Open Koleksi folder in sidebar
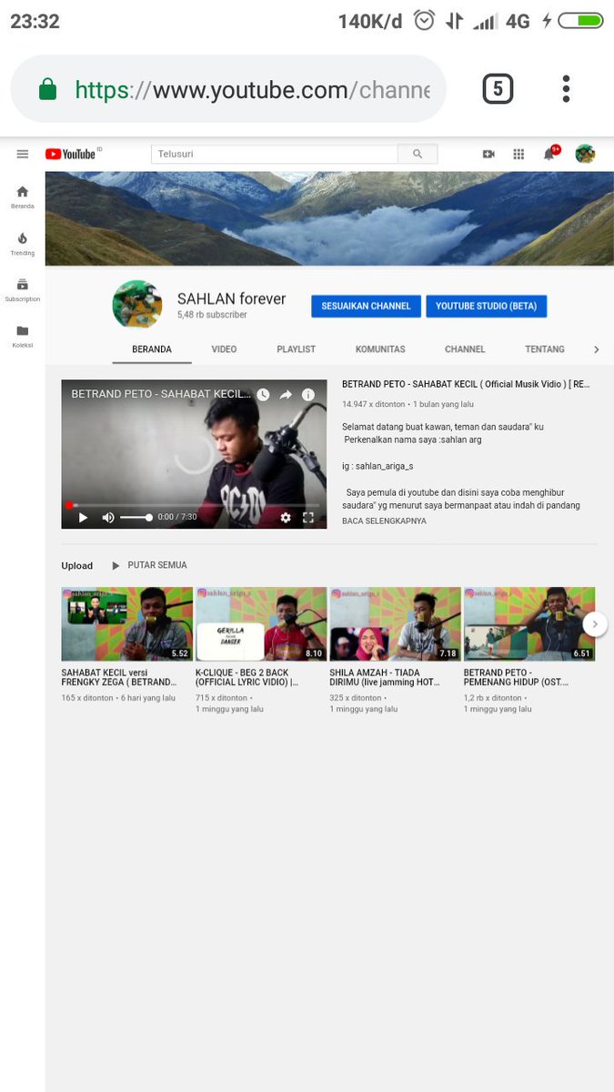614x1092 pixels. (23, 336)
